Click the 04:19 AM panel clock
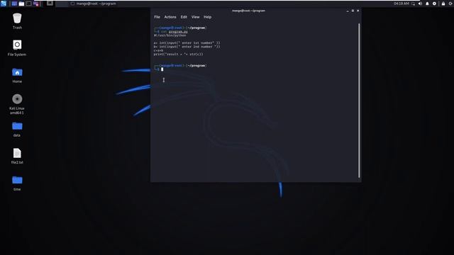 402,4
